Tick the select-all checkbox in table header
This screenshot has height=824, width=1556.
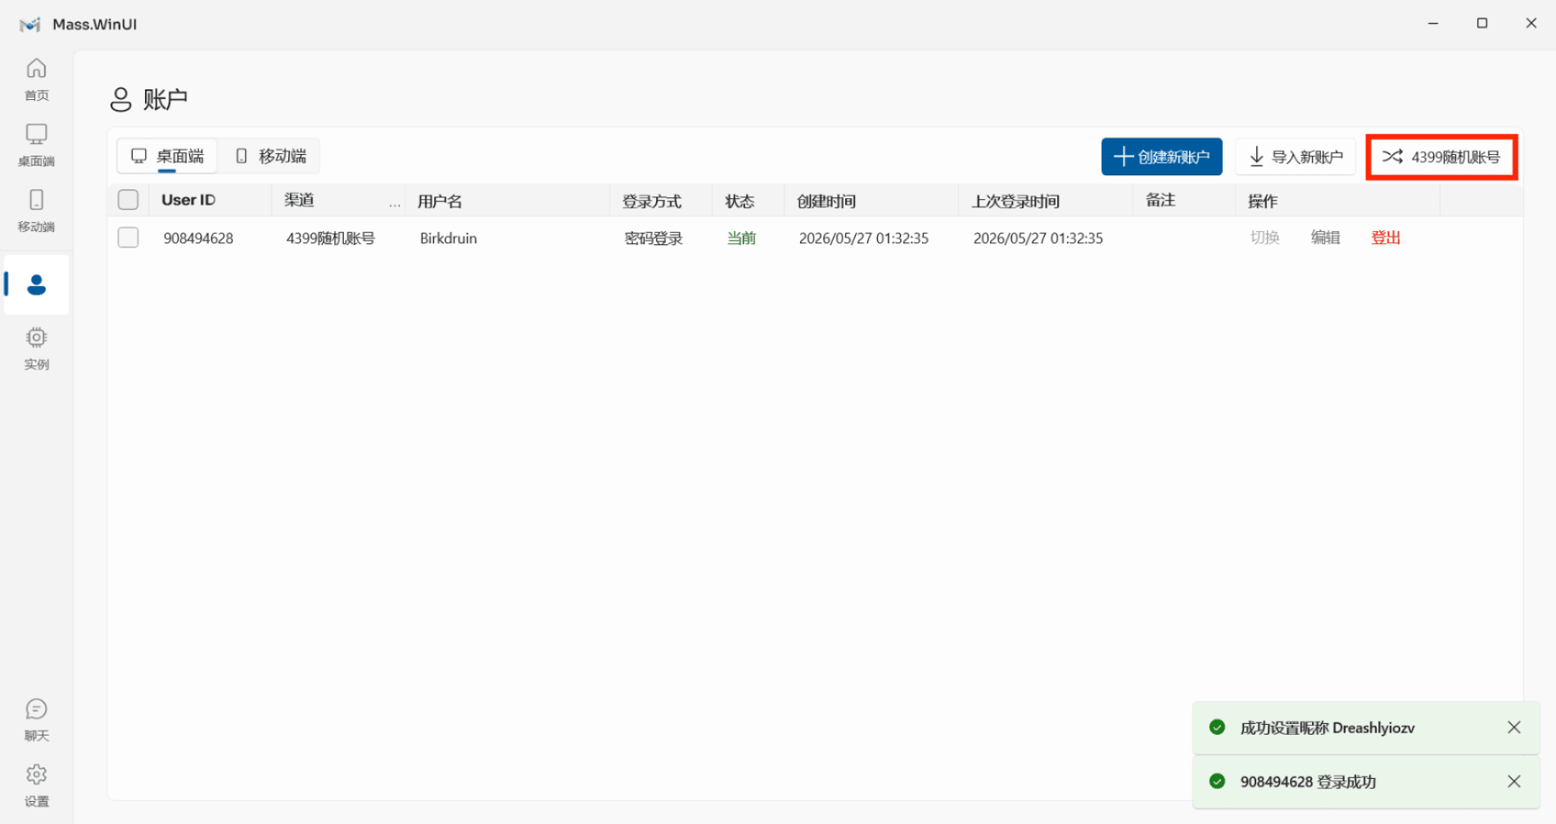(128, 200)
